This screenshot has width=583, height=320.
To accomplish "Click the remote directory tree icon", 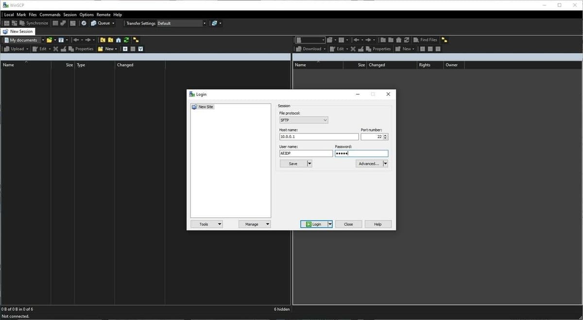I will [x=445, y=40].
